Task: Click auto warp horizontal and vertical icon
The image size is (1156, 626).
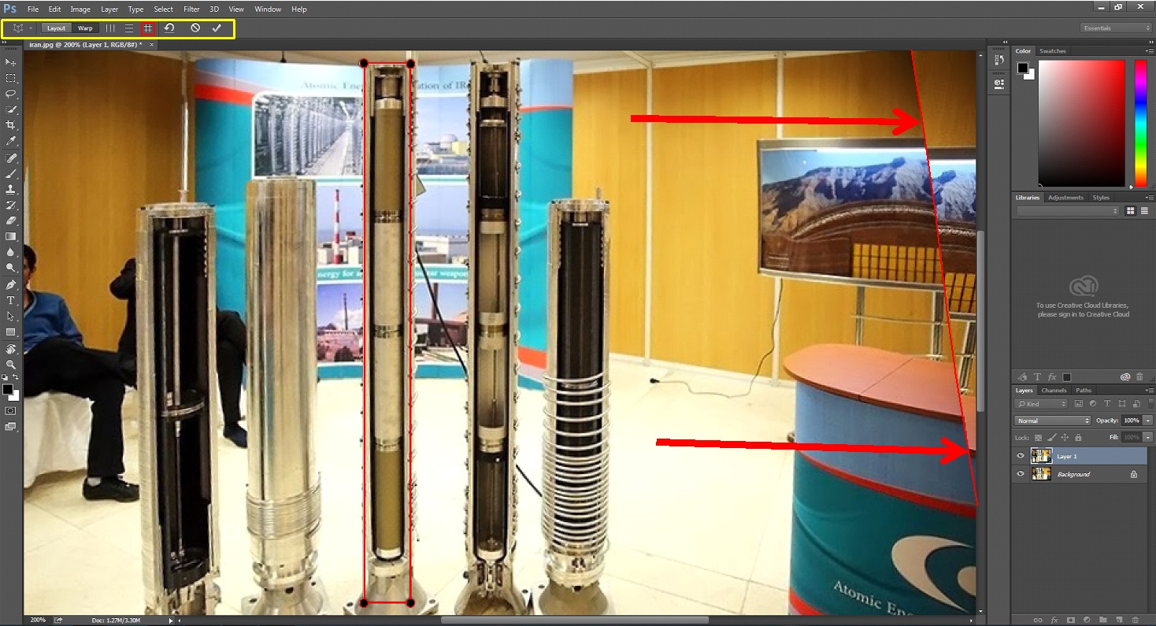Action: pyautogui.click(x=147, y=28)
